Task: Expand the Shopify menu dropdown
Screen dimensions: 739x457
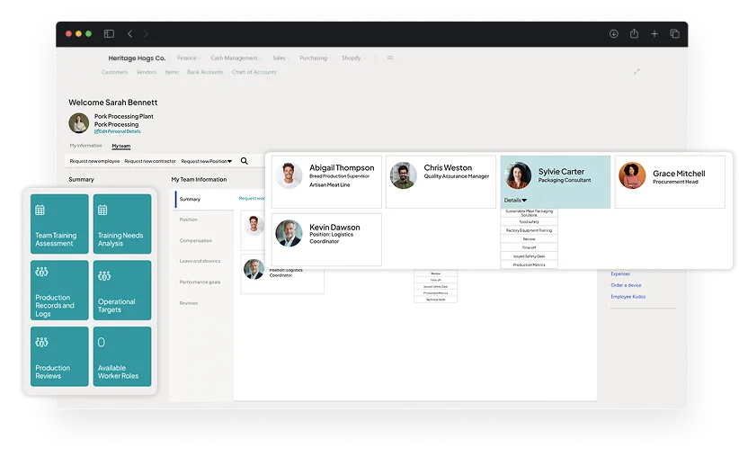Action: pos(353,58)
